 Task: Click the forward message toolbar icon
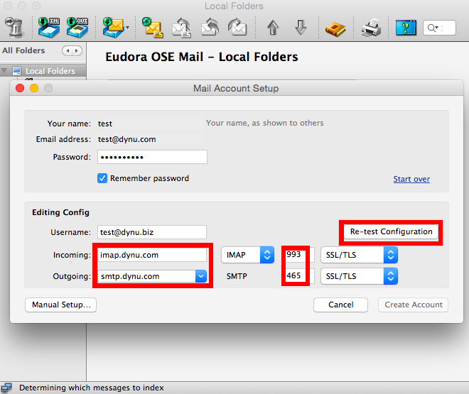point(237,27)
